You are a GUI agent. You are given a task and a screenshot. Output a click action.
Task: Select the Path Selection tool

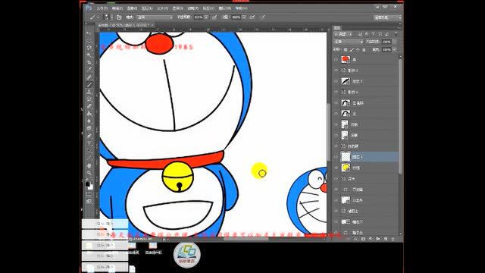coord(89,150)
